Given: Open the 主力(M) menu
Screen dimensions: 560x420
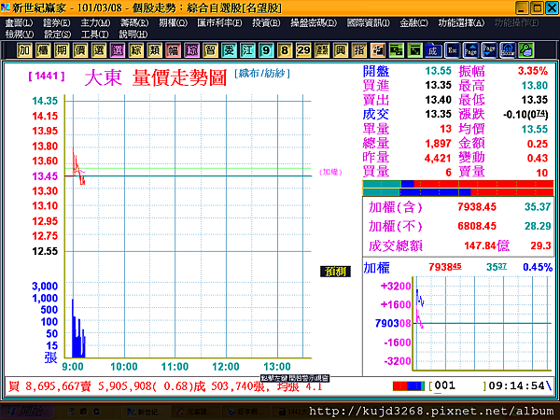Looking at the screenshot, I should [95, 23].
